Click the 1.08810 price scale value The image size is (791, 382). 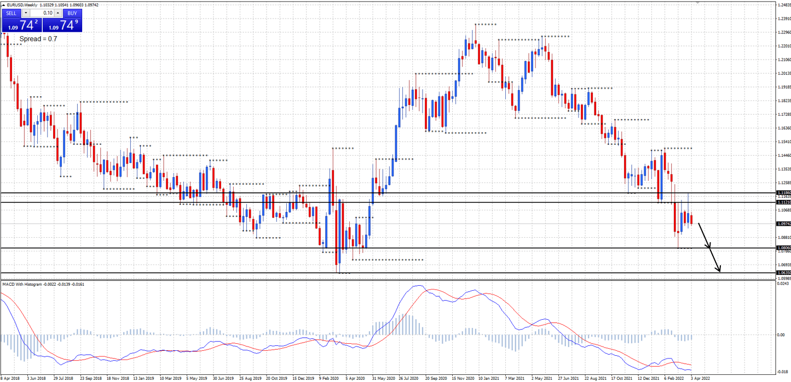784,237
